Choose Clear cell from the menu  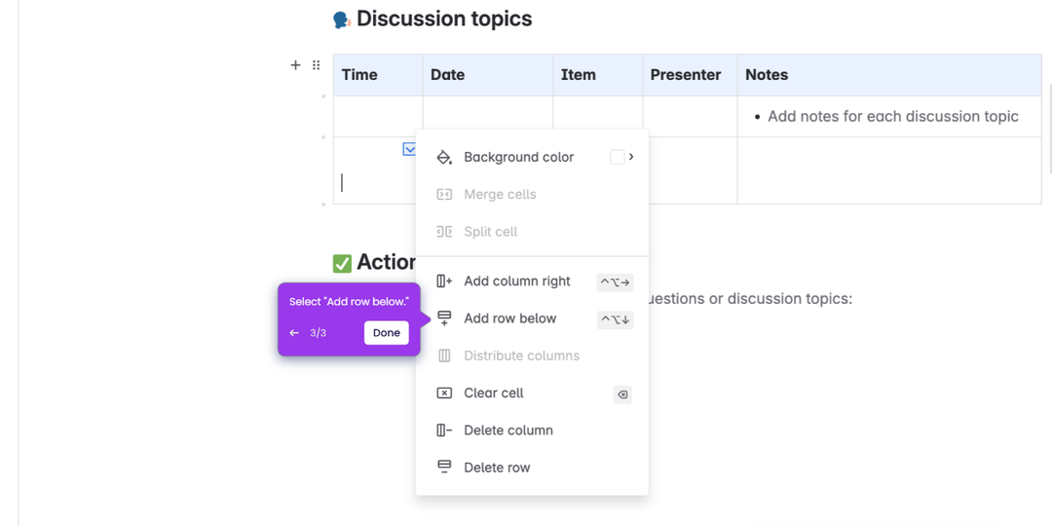532,394
